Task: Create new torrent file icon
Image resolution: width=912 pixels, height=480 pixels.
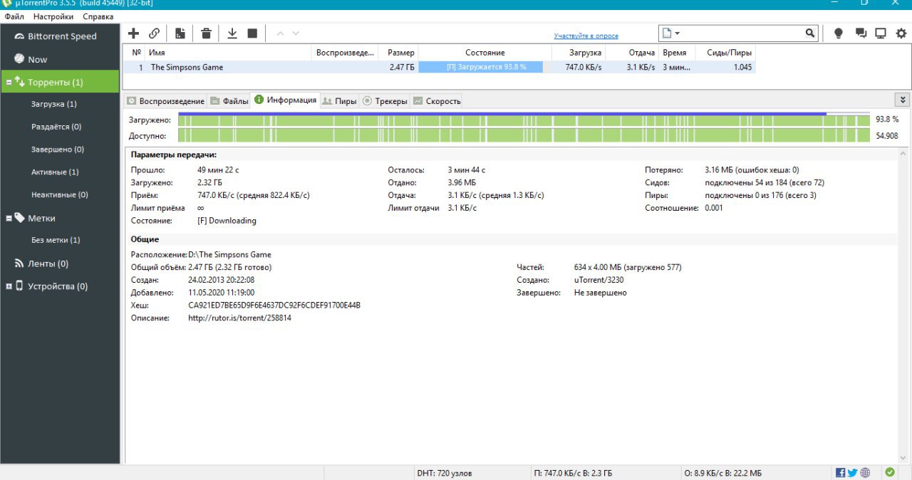Action: click(x=180, y=33)
